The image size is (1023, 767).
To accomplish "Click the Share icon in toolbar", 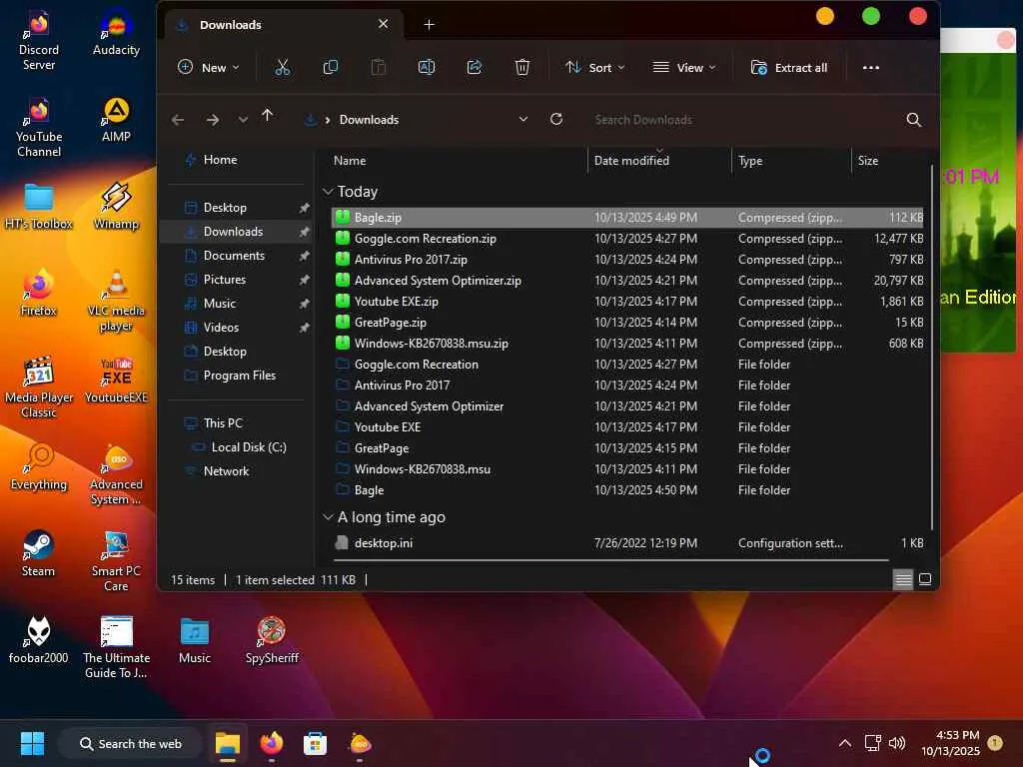I will tap(475, 67).
